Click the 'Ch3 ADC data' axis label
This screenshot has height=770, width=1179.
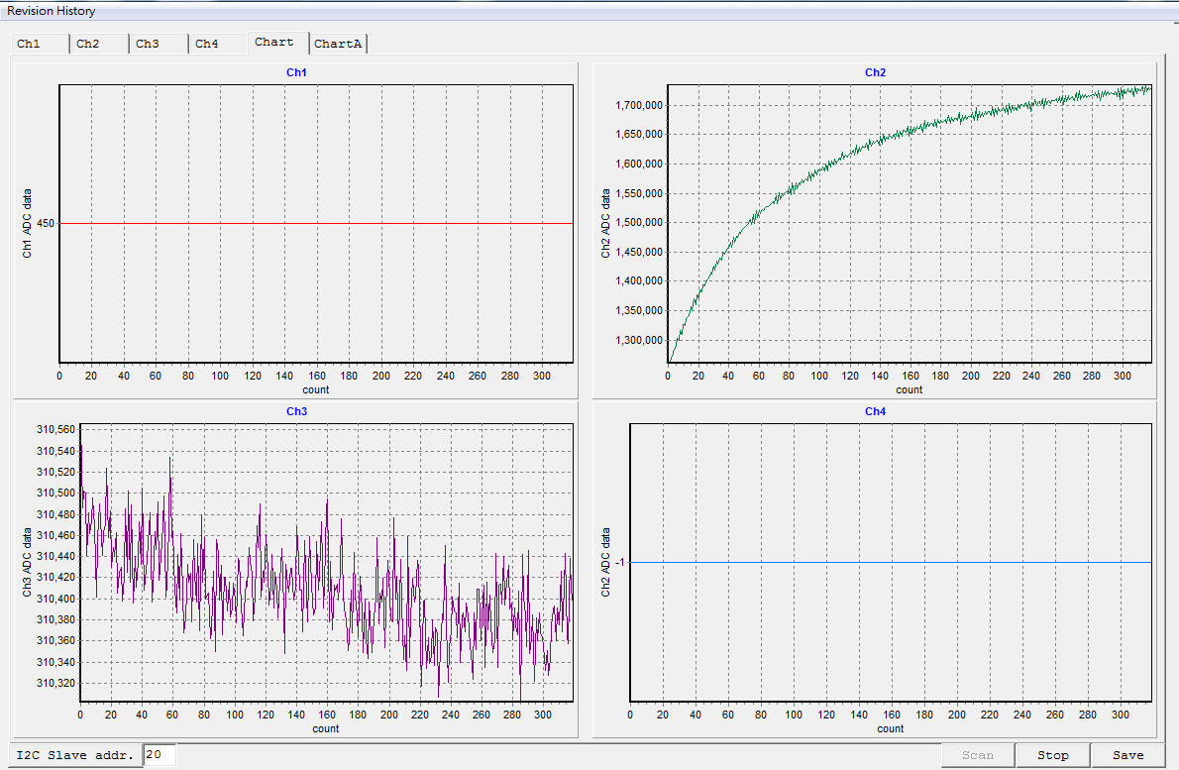(x=27, y=563)
